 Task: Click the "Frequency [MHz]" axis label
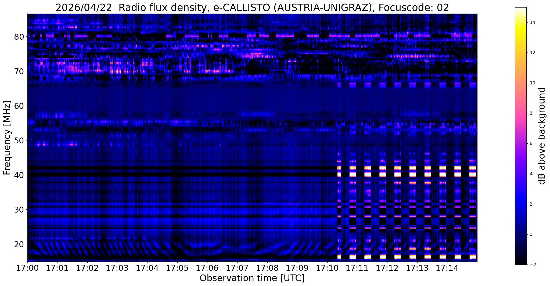coord(7,138)
